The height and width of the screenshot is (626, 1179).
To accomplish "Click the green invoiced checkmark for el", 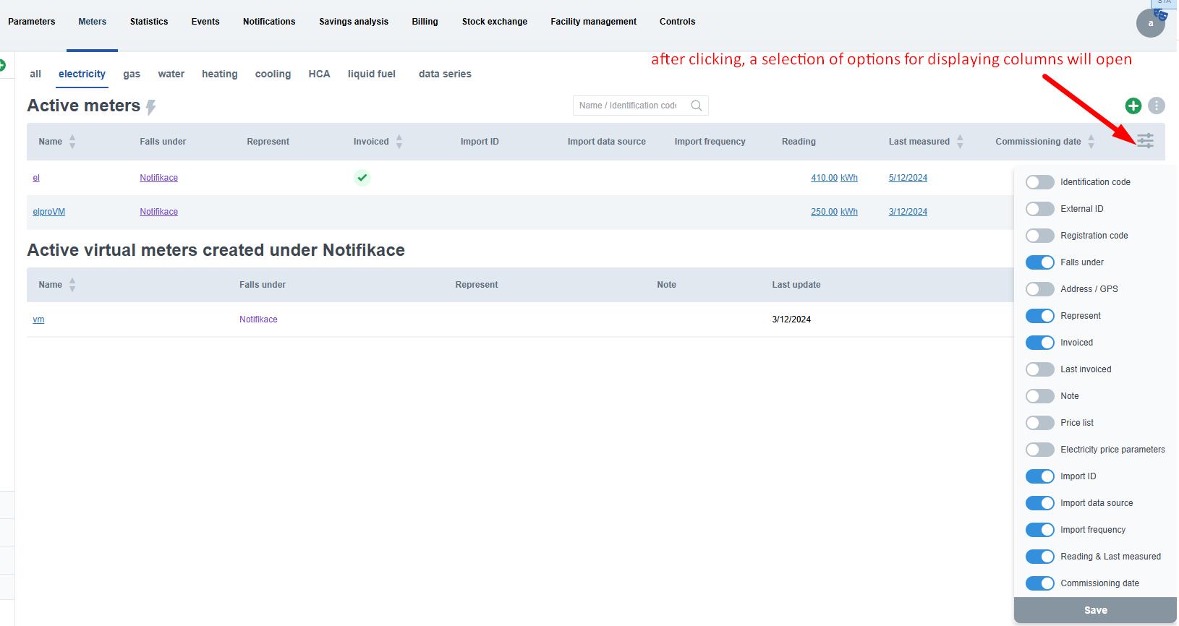I will (x=362, y=178).
